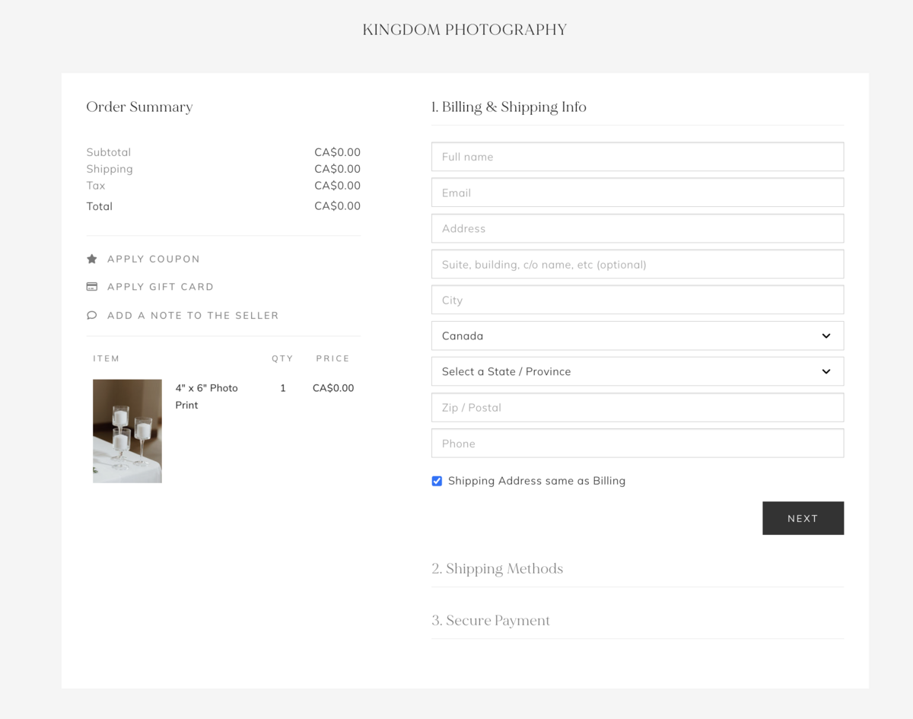The image size is (913, 719).
Task: Open the Canada country dropdown
Action: [x=637, y=336]
